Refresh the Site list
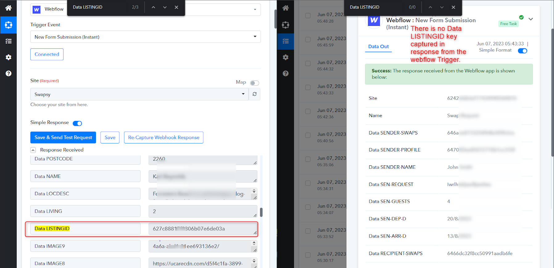 pyautogui.click(x=254, y=94)
